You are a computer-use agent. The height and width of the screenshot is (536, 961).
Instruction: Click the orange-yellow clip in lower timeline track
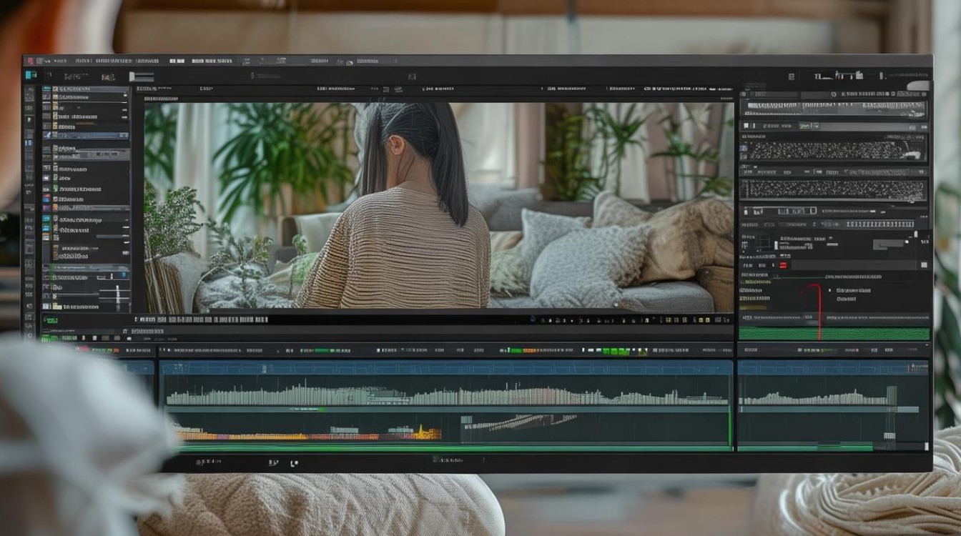click(x=307, y=433)
